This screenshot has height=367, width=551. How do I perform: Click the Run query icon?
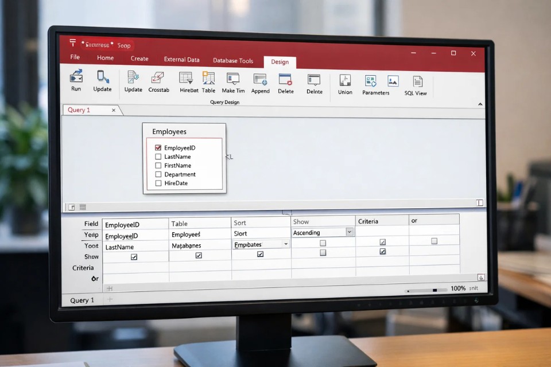pyautogui.click(x=76, y=77)
